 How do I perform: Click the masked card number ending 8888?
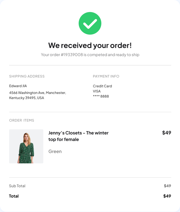click(101, 96)
